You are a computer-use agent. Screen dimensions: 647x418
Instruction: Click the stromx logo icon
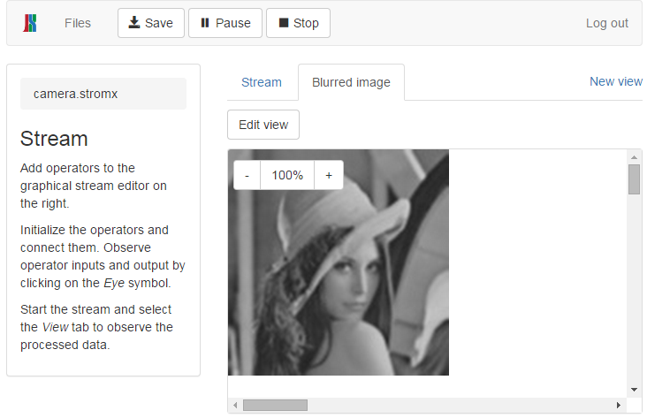coord(30,23)
